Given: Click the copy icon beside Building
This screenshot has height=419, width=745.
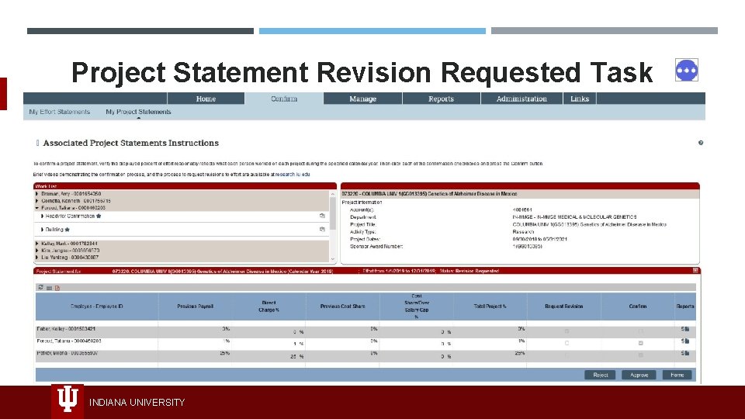Looking at the screenshot, I should click(x=322, y=230).
